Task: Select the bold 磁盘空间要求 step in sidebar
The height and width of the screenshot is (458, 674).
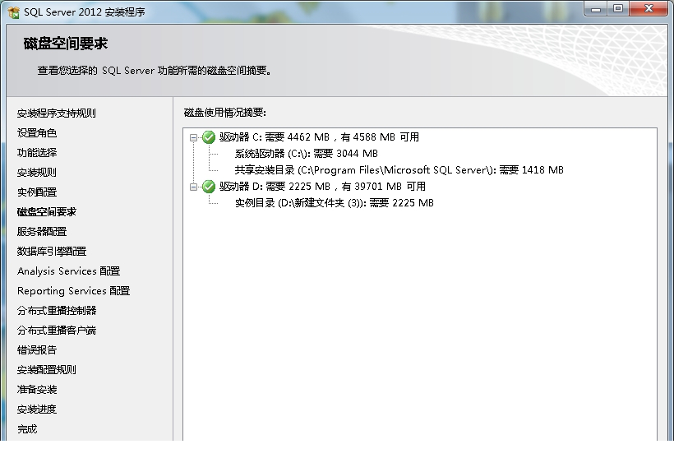Action: tap(47, 212)
